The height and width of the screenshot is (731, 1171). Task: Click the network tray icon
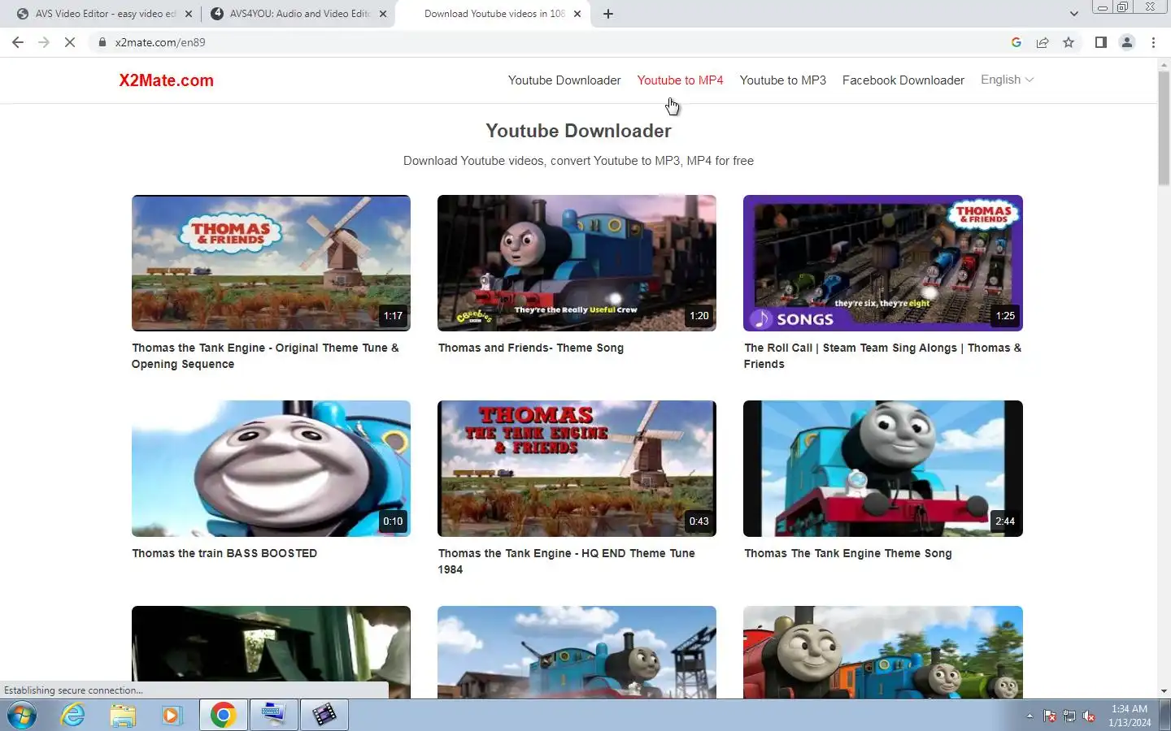pos(1069,716)
